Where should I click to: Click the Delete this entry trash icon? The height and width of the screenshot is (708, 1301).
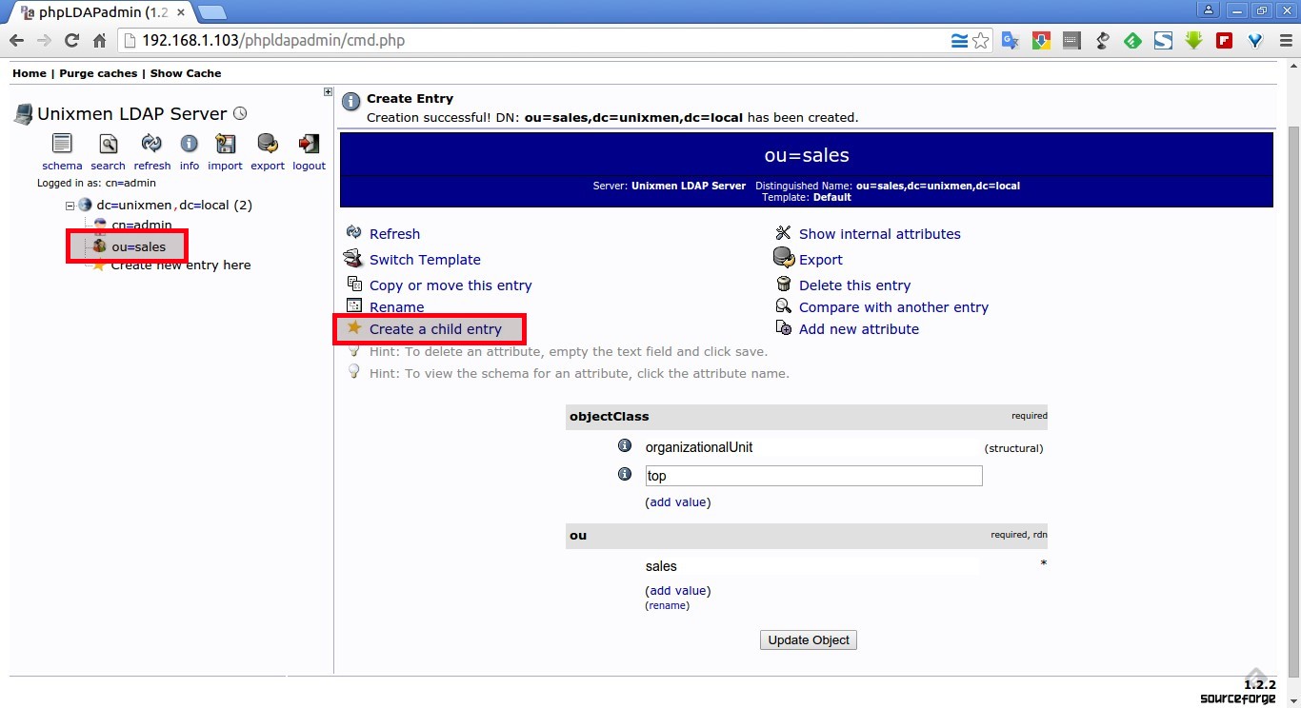tap(784, 284)
